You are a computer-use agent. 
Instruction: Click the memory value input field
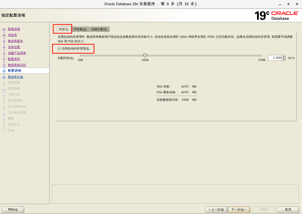tap(274, 58)
